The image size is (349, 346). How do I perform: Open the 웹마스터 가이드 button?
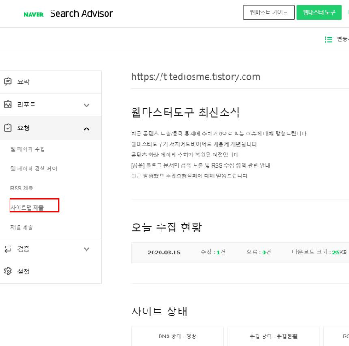click(x=269, y=12)
